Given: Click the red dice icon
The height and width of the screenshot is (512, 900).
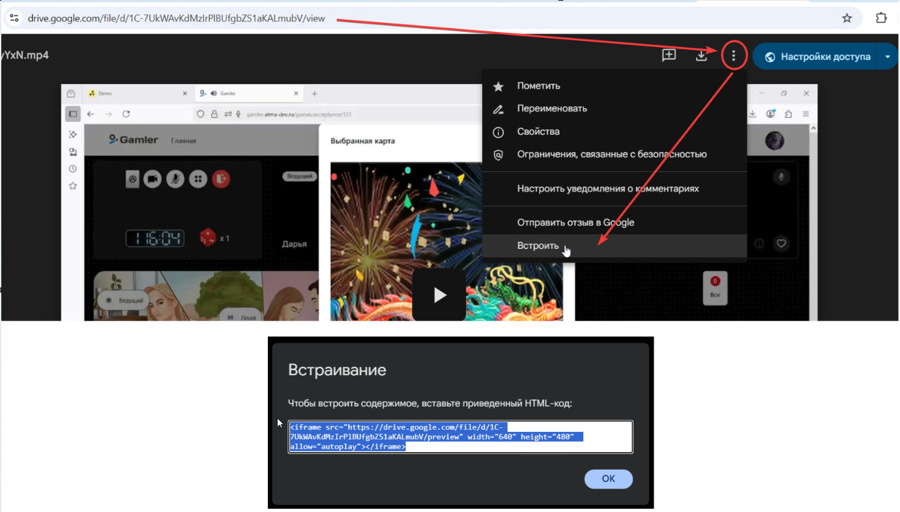Looking at the screenshot, I should click(207, 238).
